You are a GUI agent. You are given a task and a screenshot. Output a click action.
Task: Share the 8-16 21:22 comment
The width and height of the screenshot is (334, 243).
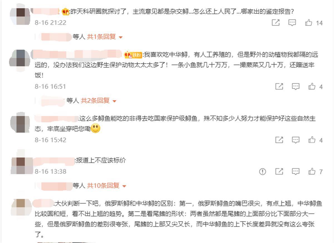(x=276, y=23)
